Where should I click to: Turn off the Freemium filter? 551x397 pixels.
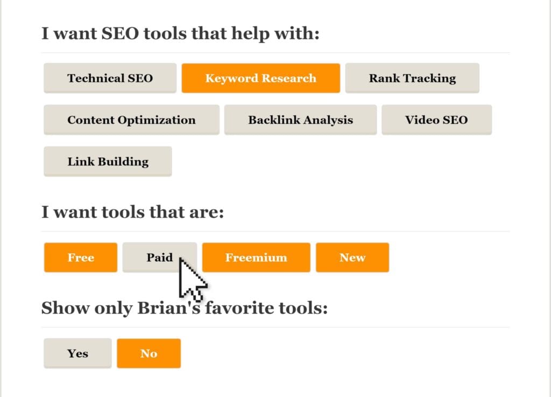tap(256, 257)
